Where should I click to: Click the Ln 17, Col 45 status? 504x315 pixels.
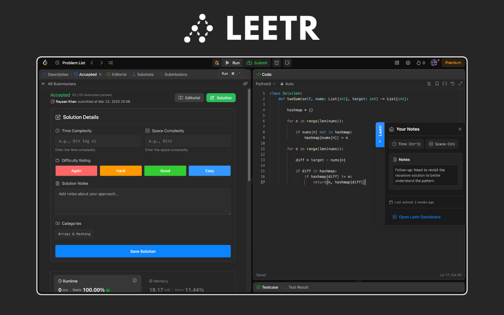451,275
